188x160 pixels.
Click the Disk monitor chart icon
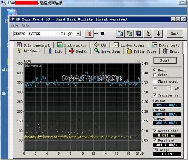60,45
